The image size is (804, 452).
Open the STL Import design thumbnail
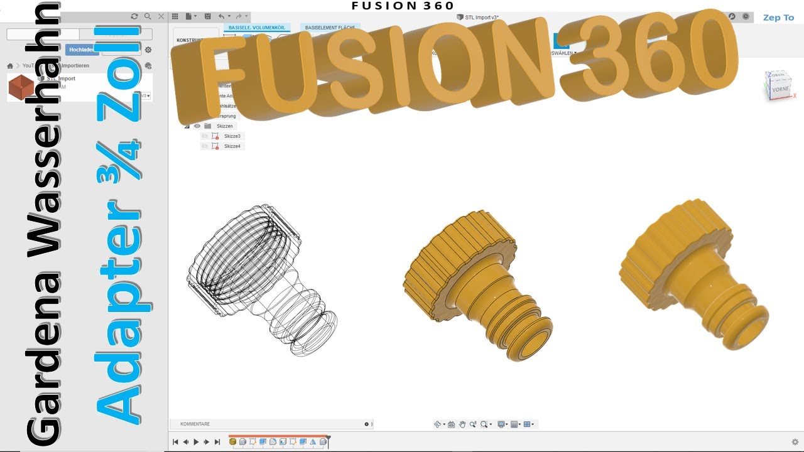tap(21, 87)
